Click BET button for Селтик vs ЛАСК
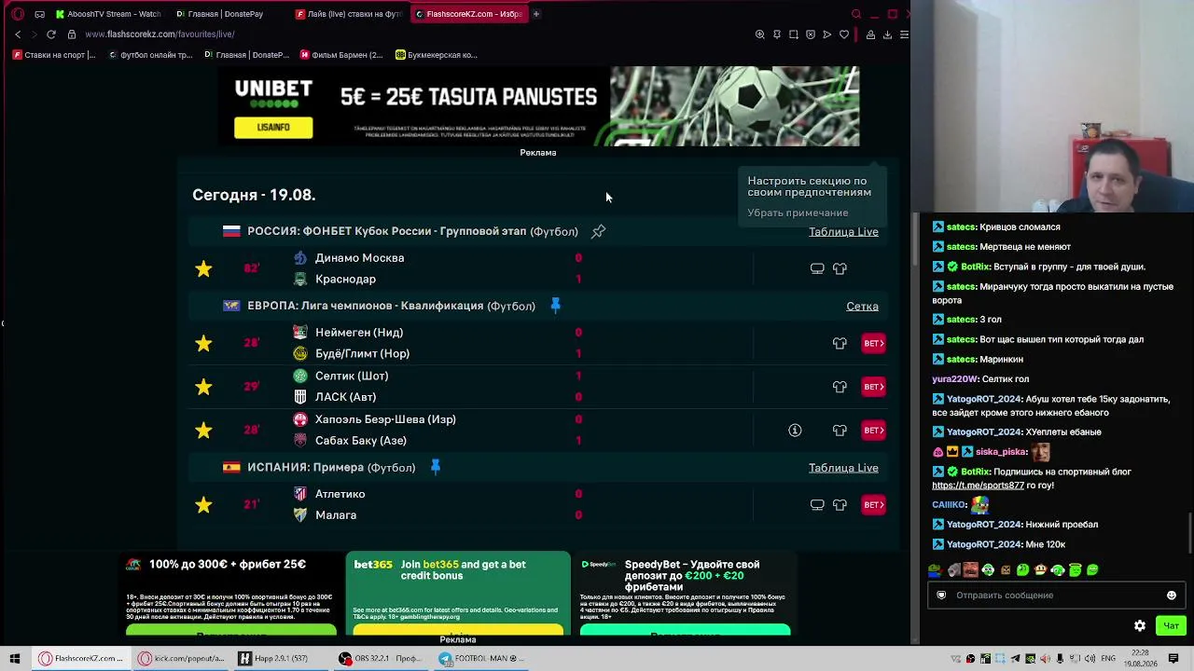 [873, 387]
